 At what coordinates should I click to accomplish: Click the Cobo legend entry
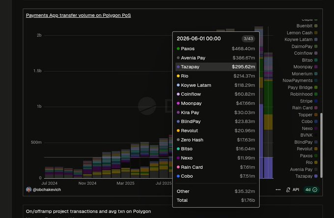click(309, 122)
